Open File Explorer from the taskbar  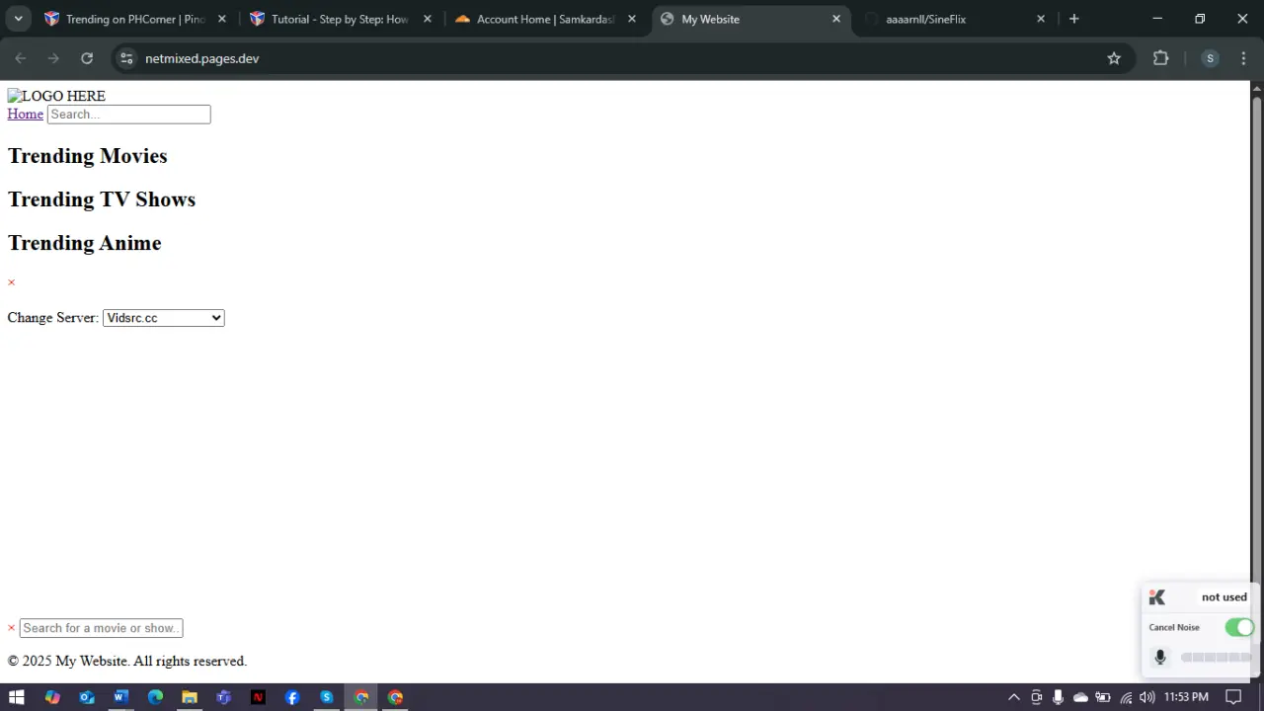(x=190, y=697)
